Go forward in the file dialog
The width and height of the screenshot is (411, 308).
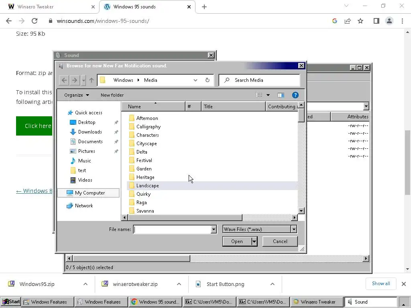pos(75,80)
